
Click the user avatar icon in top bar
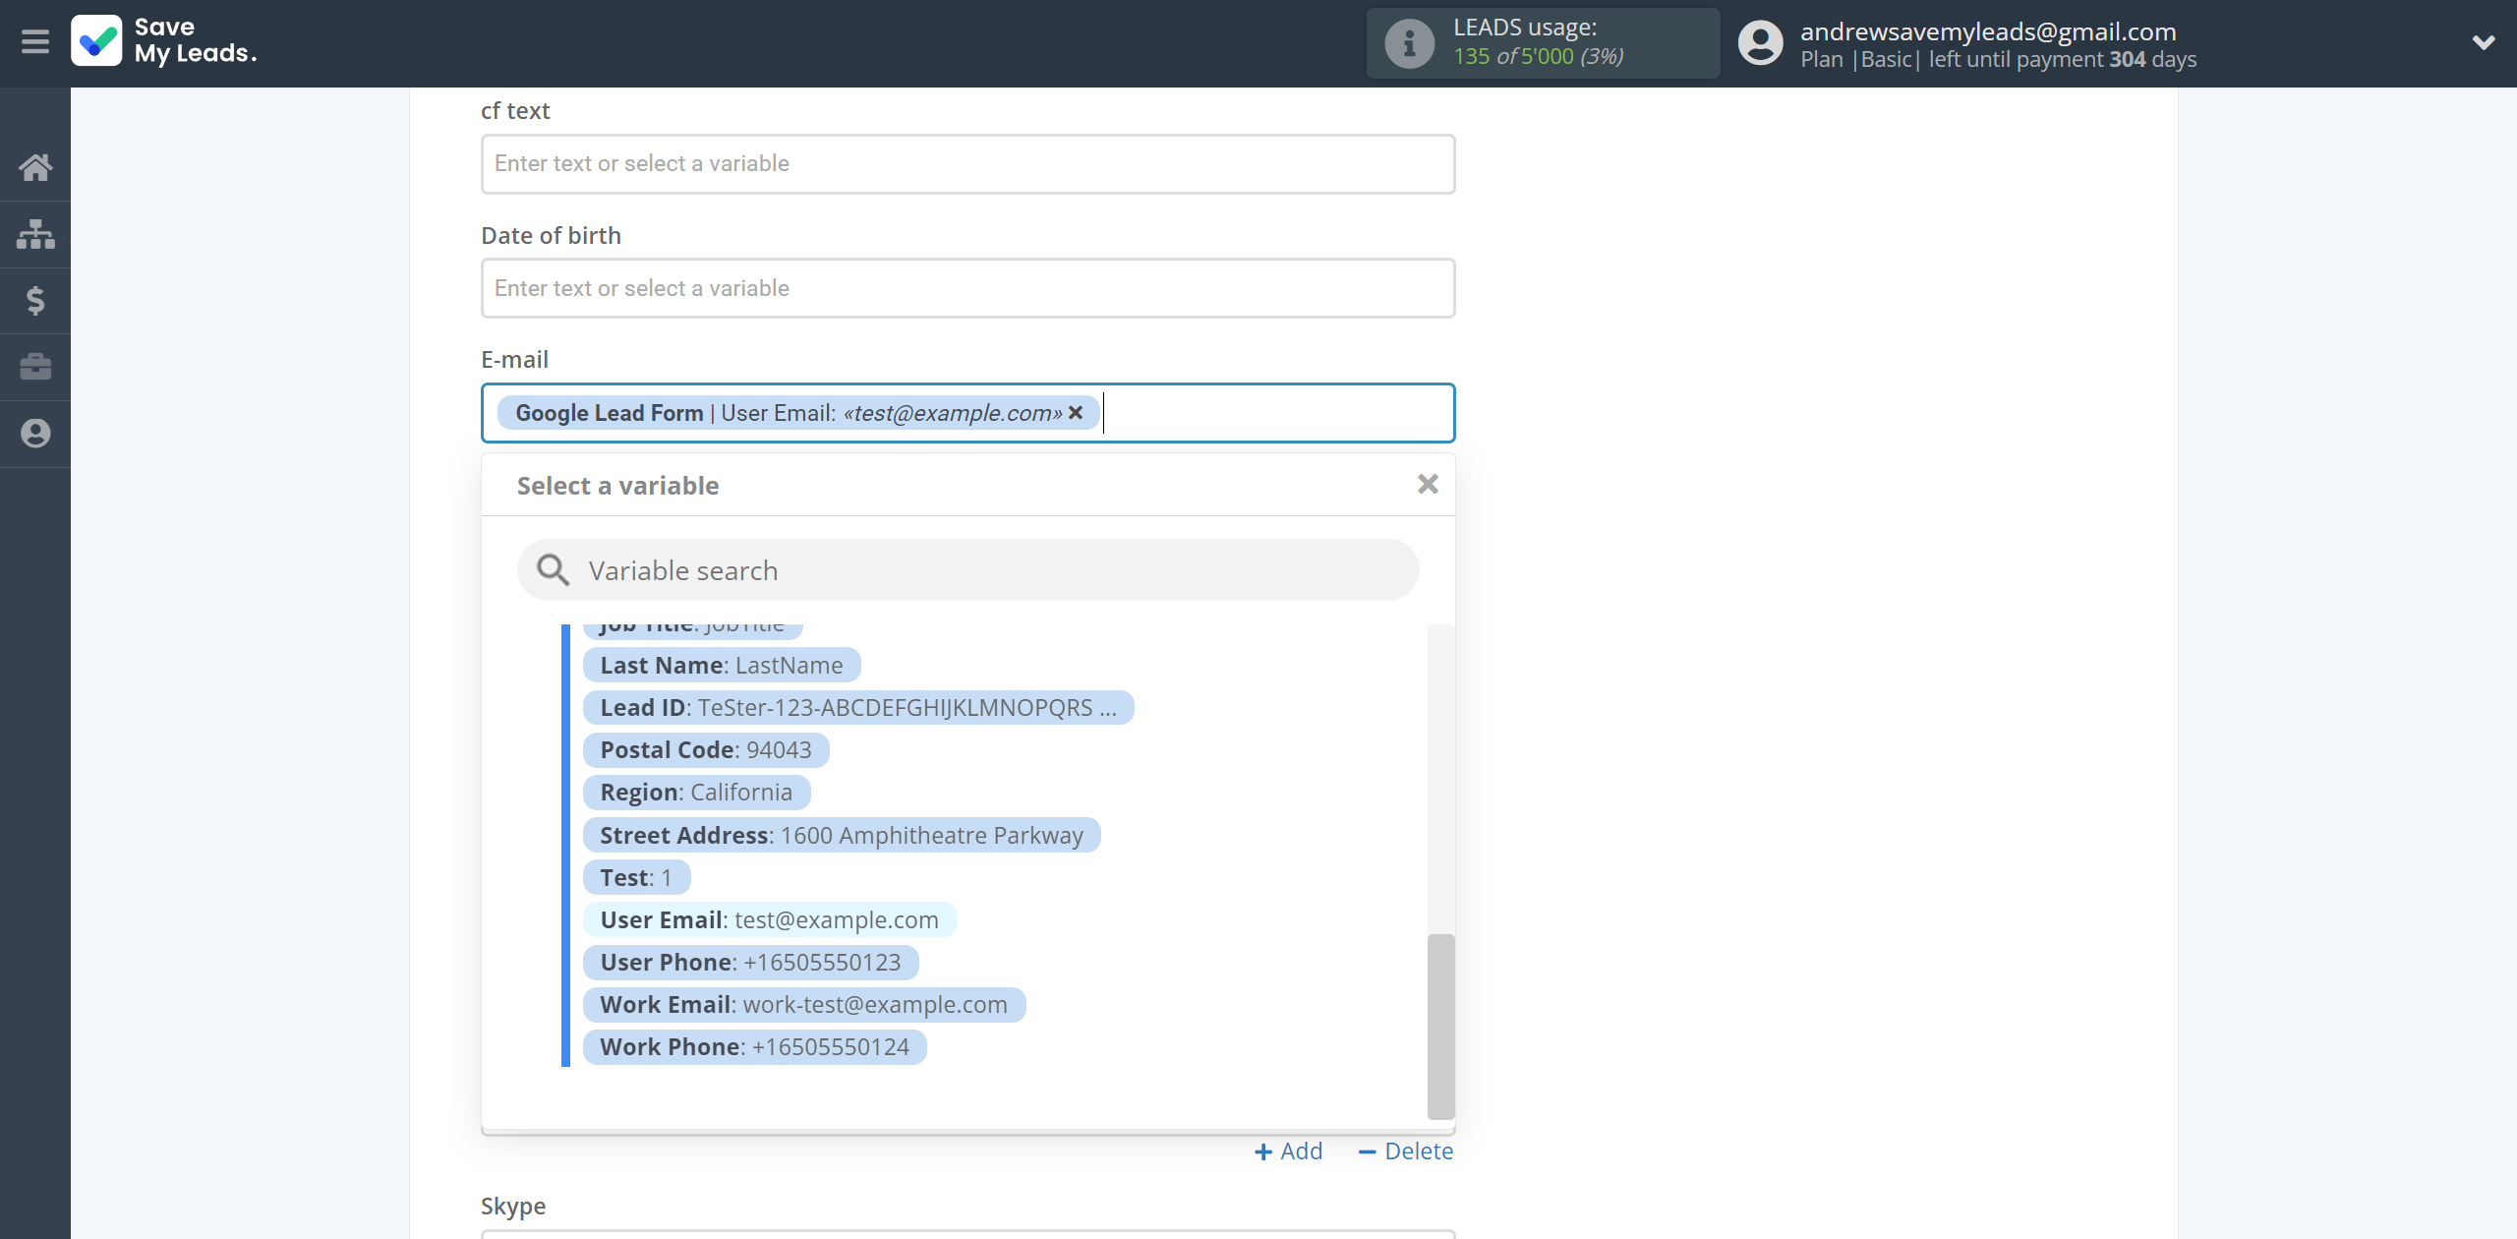pos(1761,43)
